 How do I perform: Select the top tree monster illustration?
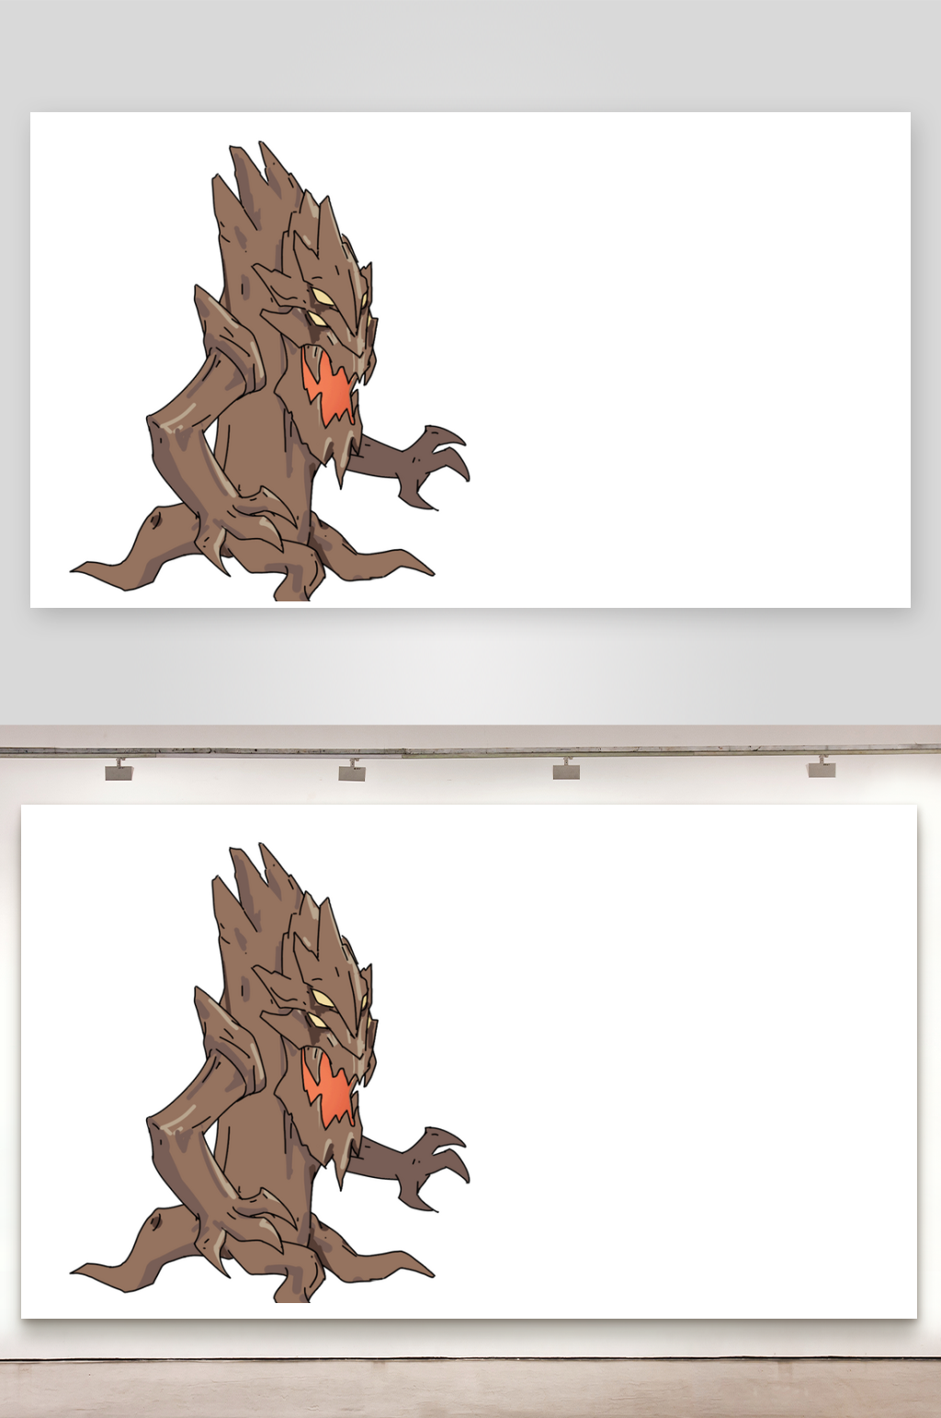tap(270, 372)
